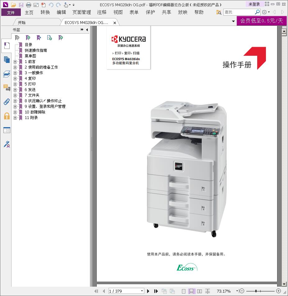
Task: Open the search settings gear
Action: [x=264, y=12]
